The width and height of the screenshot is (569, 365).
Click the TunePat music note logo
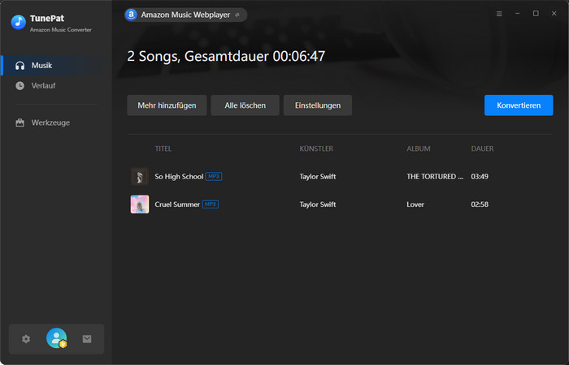pyautogui.click(x=19, y=22)
